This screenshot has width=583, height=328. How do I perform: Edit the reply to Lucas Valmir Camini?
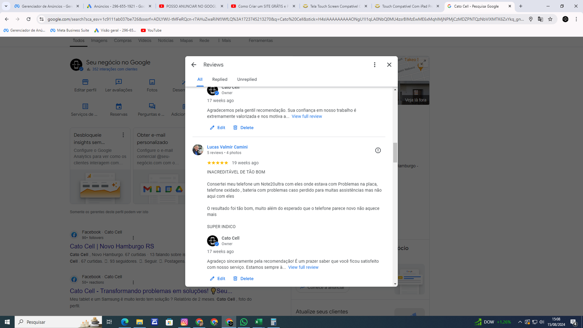coord(217,279)
